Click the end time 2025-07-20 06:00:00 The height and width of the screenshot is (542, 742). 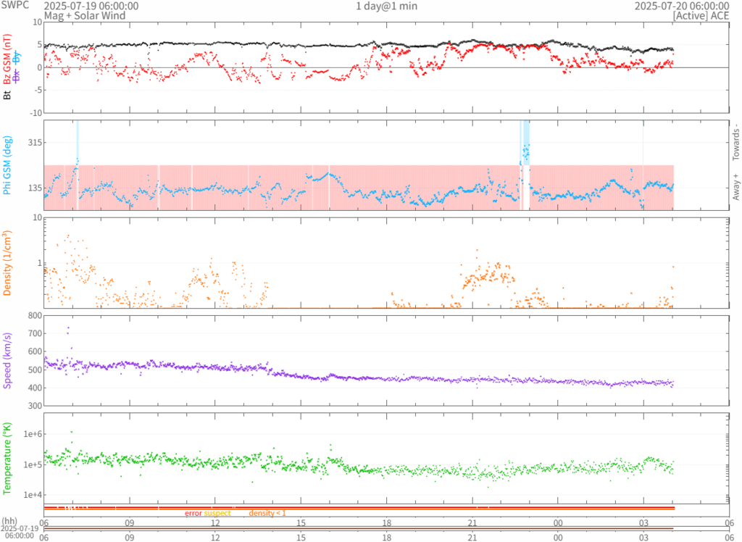[682, 6]
